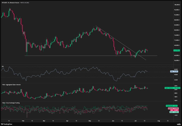
Task: Click the 72,000.0 price axis label
Action: (x=177, y=40)
